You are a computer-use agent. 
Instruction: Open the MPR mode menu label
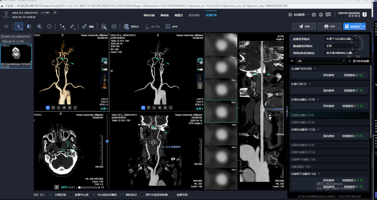tap(65, 187)
